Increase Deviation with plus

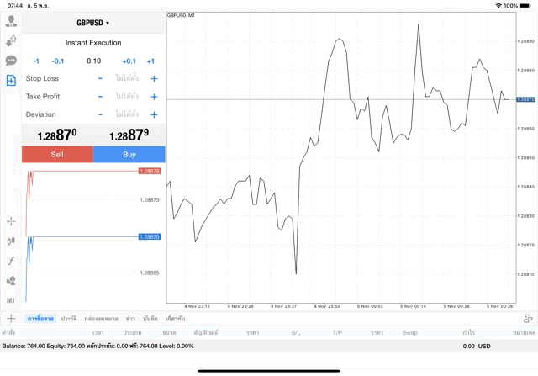point(154,114)
